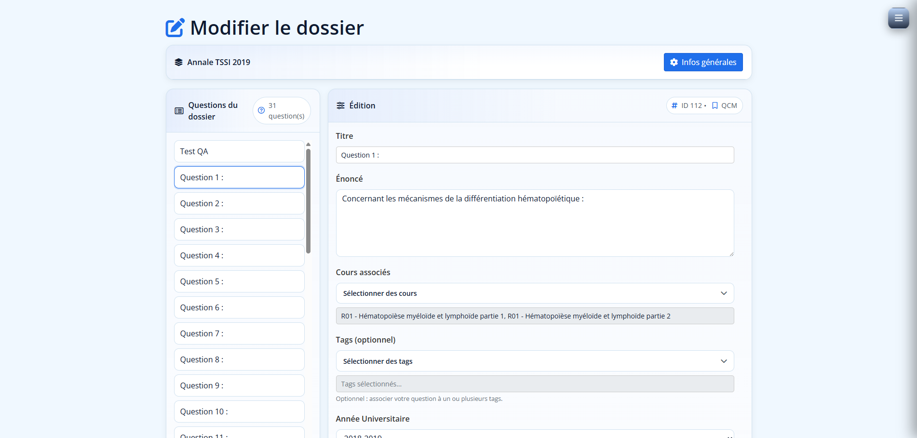The image size is (917, 438).
Task: Click the hashtag icon before 'ID 112'
Action: [x=674, y=105]
